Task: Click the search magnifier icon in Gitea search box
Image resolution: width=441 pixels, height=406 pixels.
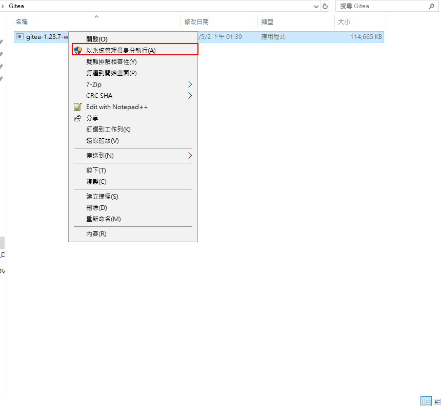Action: pos(431,6)
